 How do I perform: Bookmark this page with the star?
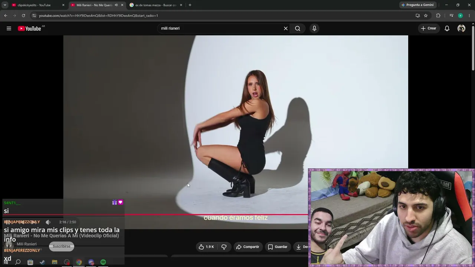click(426, 16)
